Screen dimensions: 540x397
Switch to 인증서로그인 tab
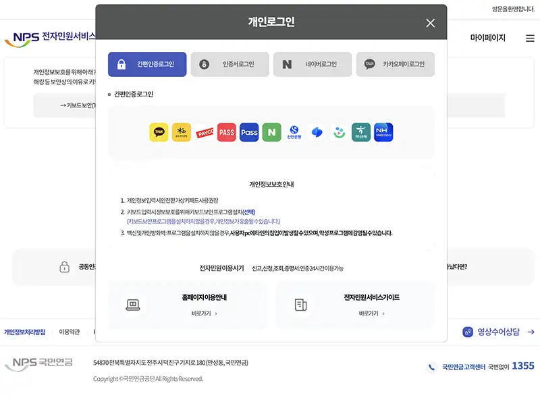[x=230, y=64]
